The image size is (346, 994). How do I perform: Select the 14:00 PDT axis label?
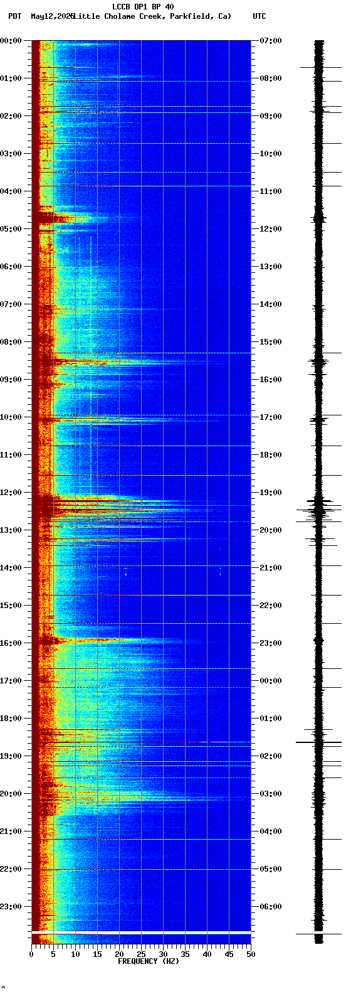pos(11,568)
